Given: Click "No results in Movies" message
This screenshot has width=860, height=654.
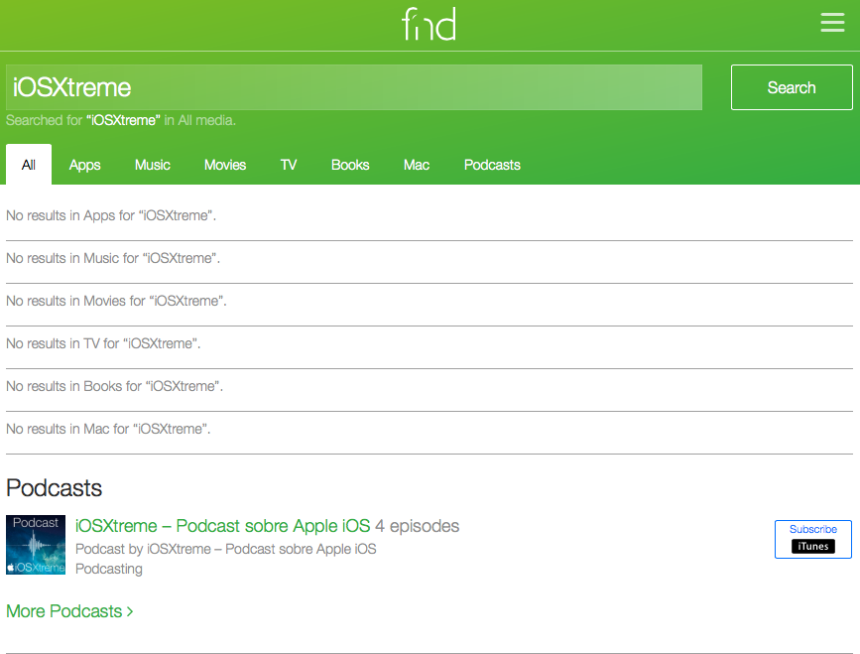Looking at the screenshot, I should [116, 301].
